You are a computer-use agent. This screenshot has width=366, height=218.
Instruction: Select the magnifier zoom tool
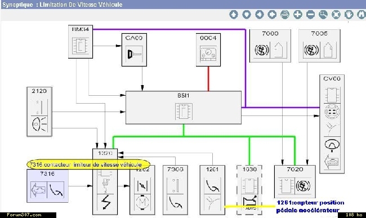(x=323, y=15)
